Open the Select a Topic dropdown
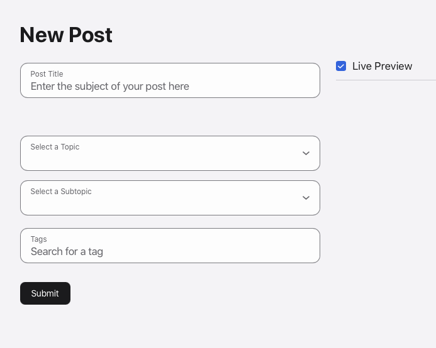The width and height of the screenshot is (436, 348). coord(170,153)
